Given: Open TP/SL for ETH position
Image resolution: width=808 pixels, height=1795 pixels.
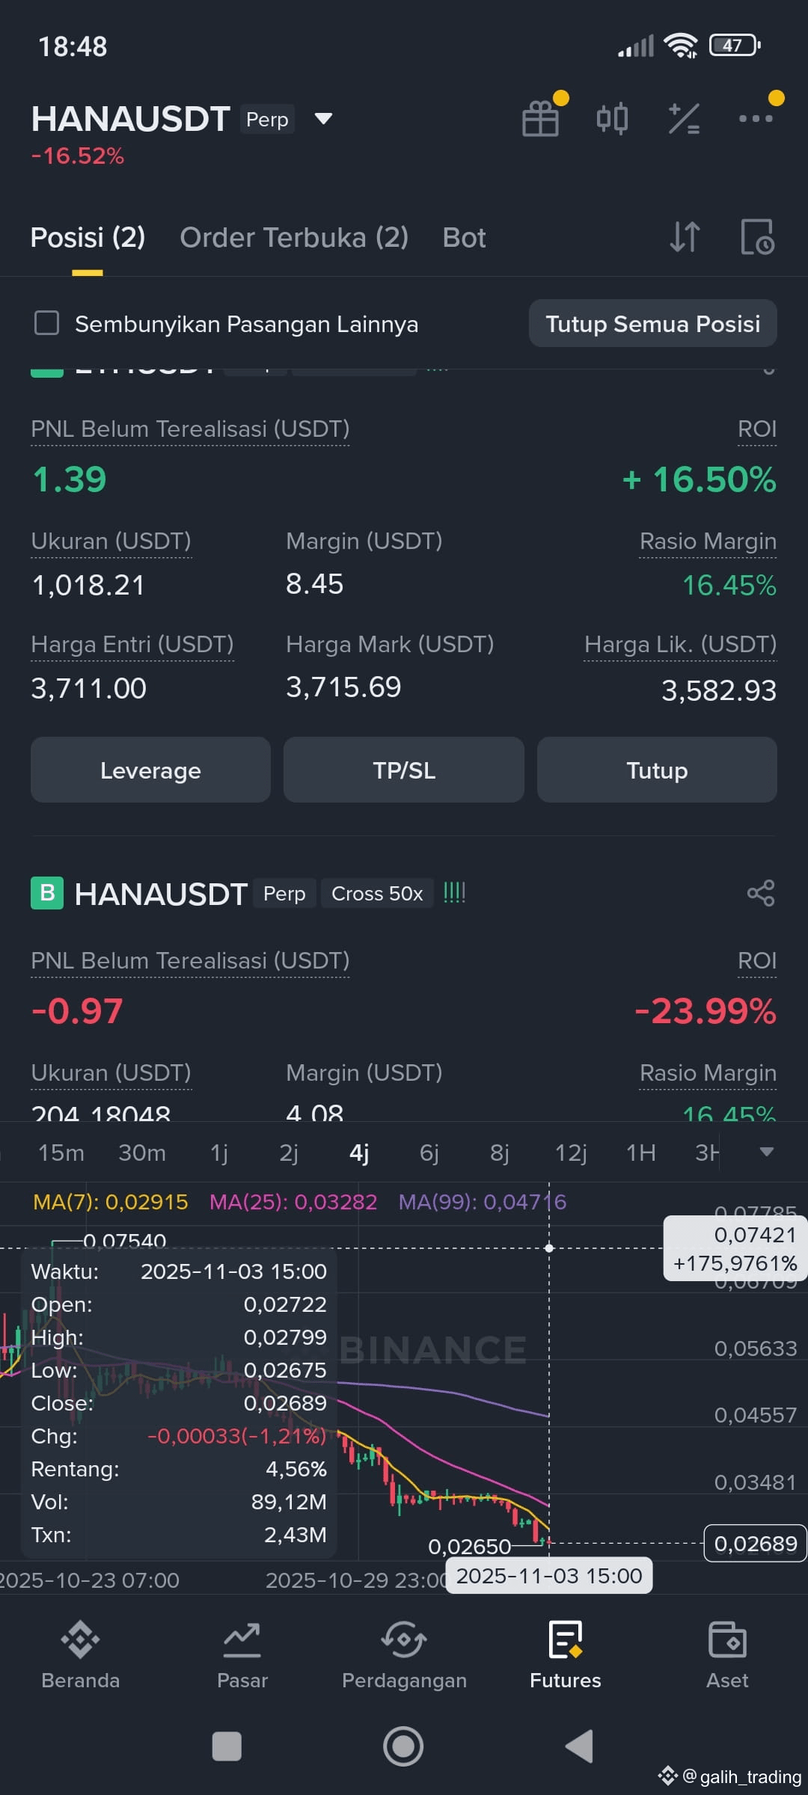Looking at the screenshot, I should click(404, 770).
